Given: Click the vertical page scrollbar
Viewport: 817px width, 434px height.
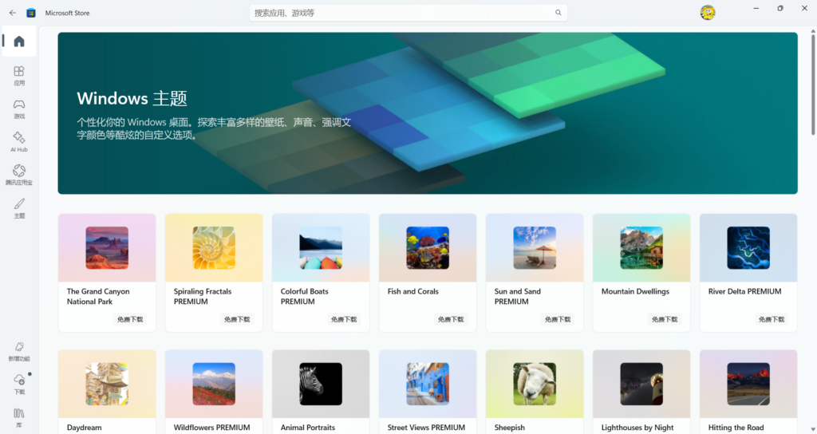Looking at the screenshot, I should [x=813, y=83].
